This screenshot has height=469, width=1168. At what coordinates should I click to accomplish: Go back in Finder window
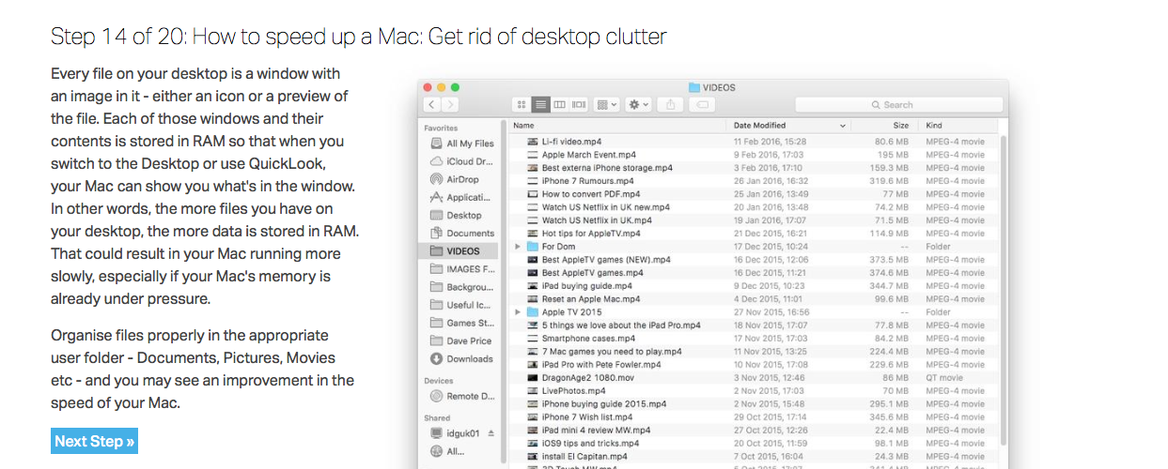(432, 105)
